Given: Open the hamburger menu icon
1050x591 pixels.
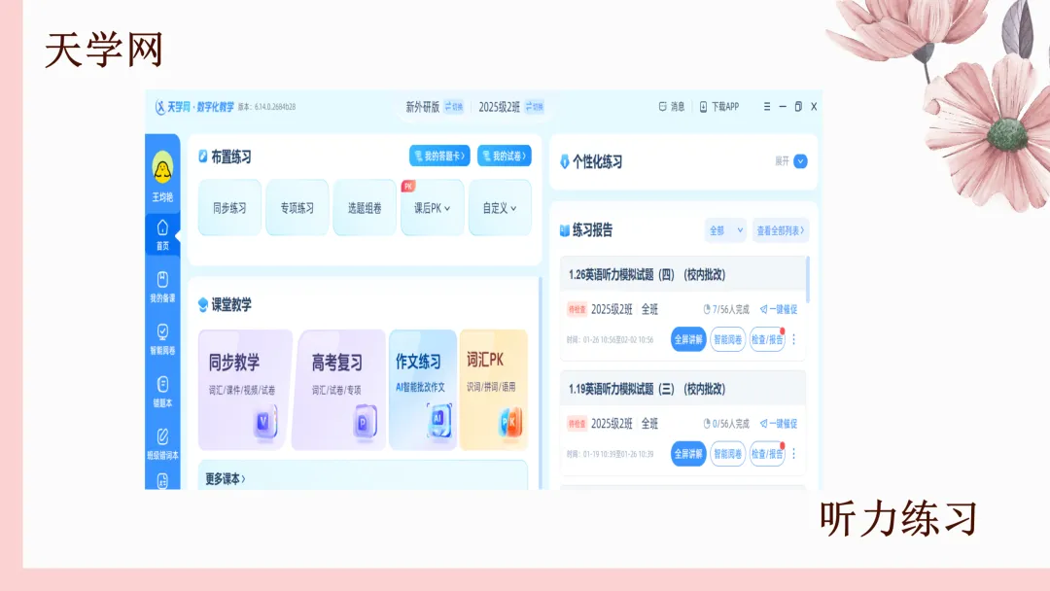Looking at the screenshot, I should coord(767,106).
